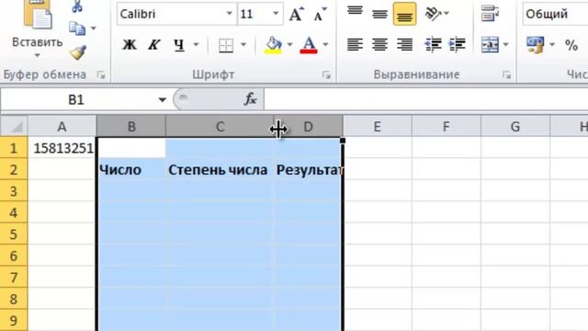
Task: Click the Cut scissors icon
Action: tap(77, 6)
